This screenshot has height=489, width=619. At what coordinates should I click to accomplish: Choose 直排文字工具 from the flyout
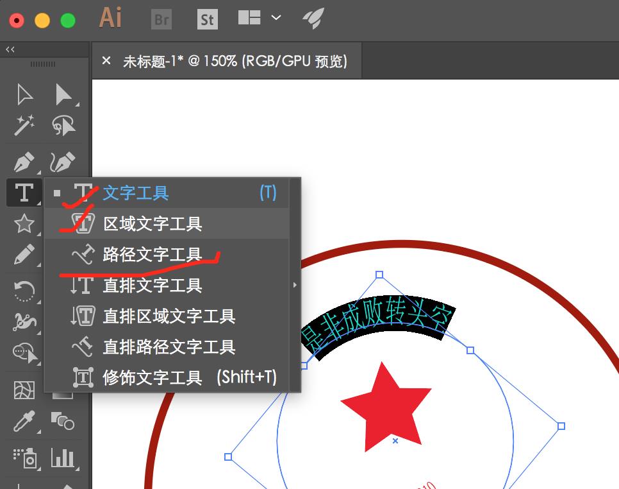(x=167, y=285)
